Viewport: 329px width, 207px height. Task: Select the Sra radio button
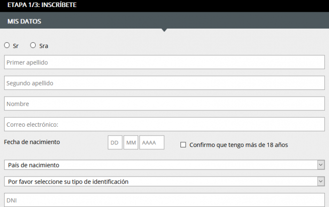point(33,45)
